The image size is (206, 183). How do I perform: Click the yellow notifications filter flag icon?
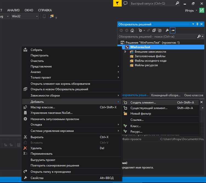pos(117,3)
